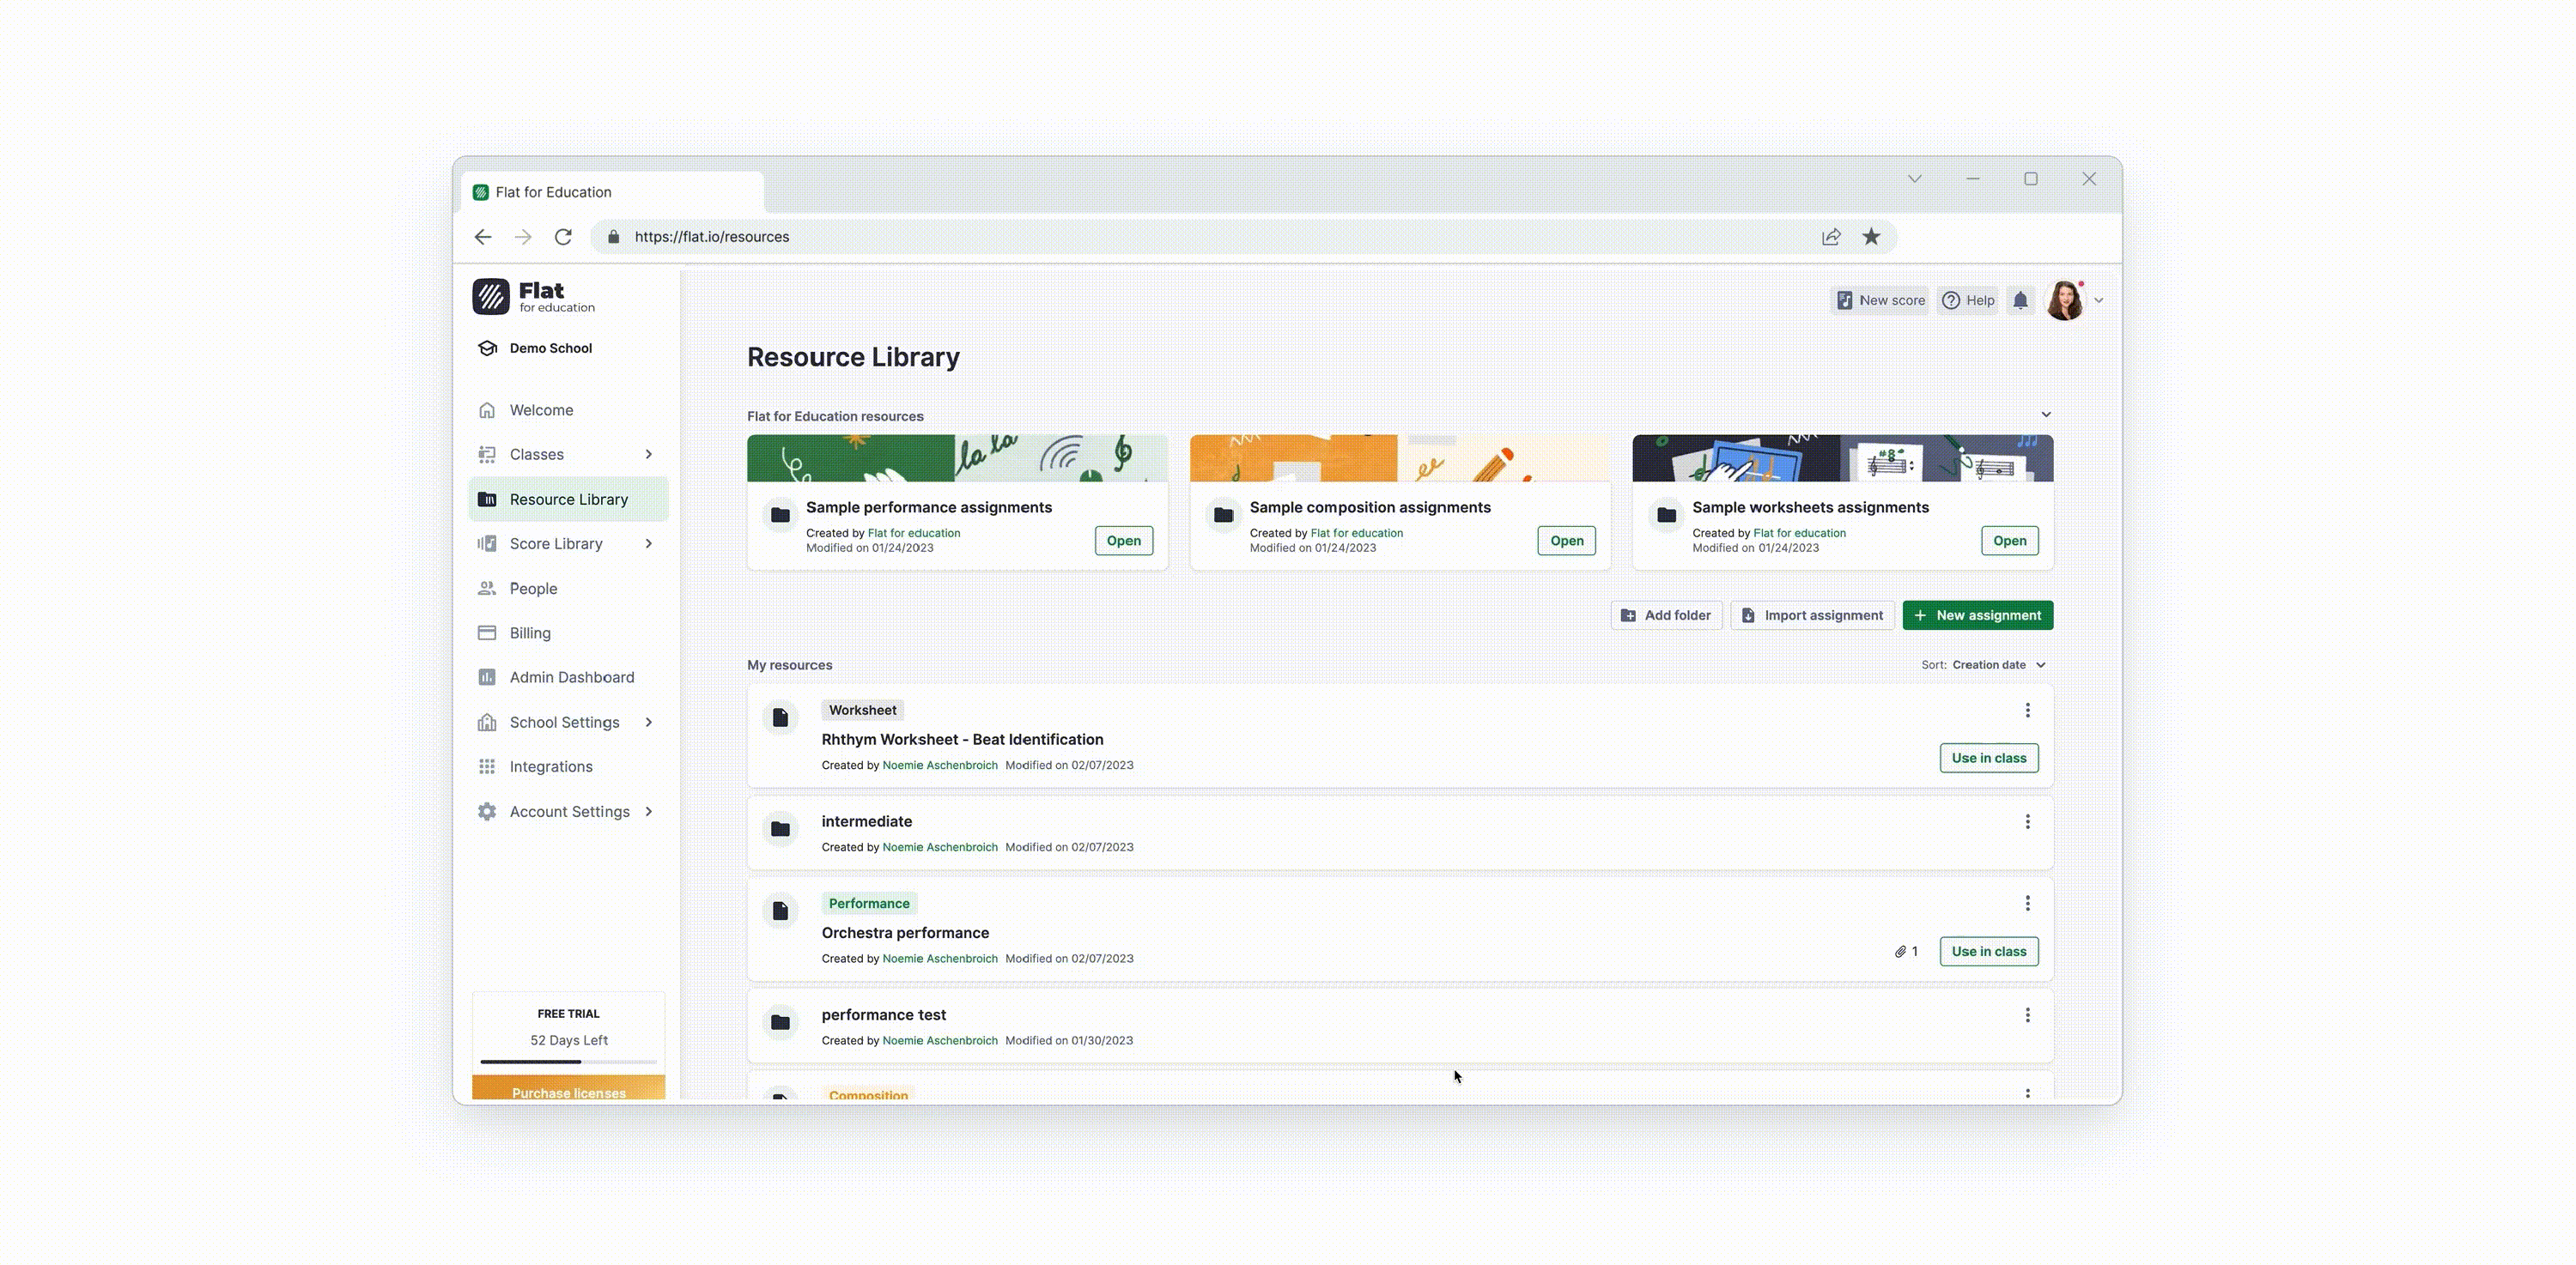
Task: Go back in browser history
Action: coord(483,237)
